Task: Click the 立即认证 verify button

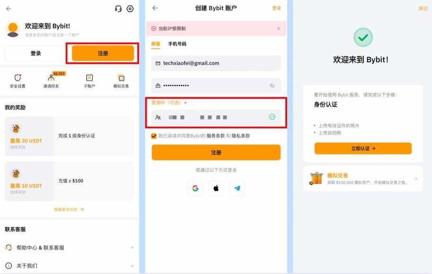Action: point(363,148)
